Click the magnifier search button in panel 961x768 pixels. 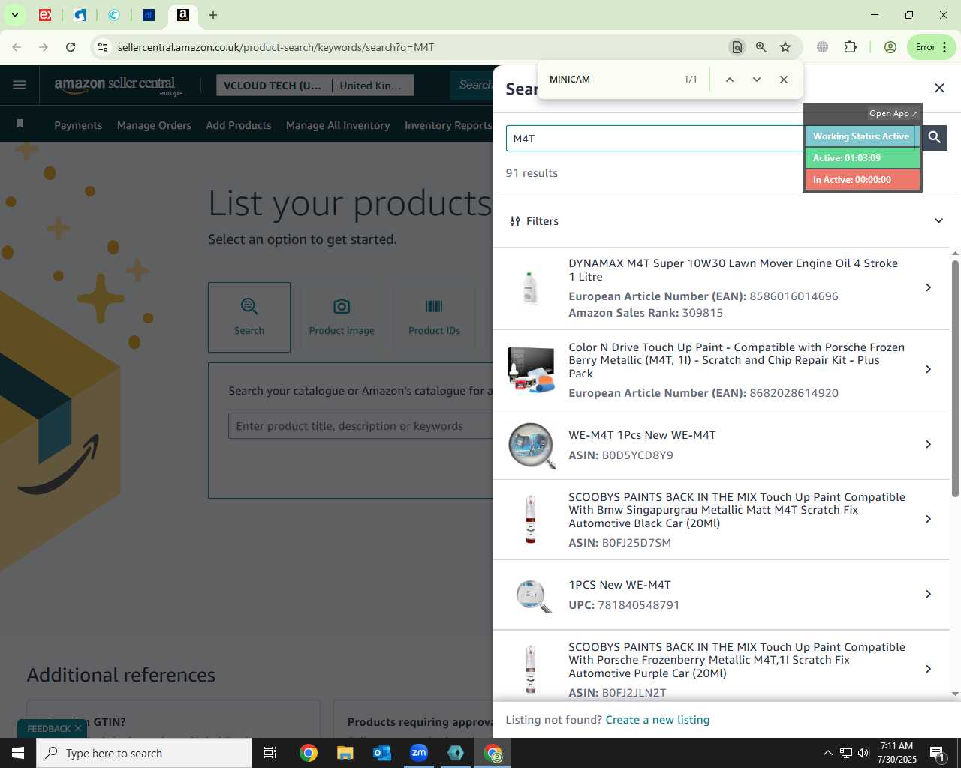[x=935, y=138]
